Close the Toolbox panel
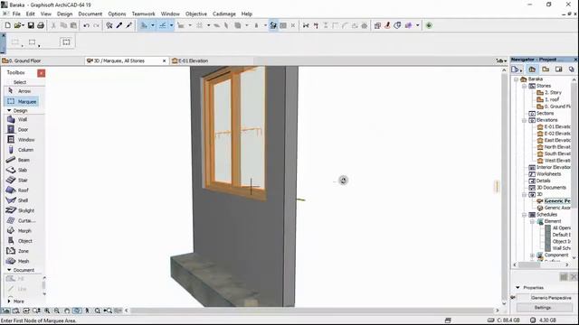The width and height of the screenshot is (579, 325). (41, 73)
